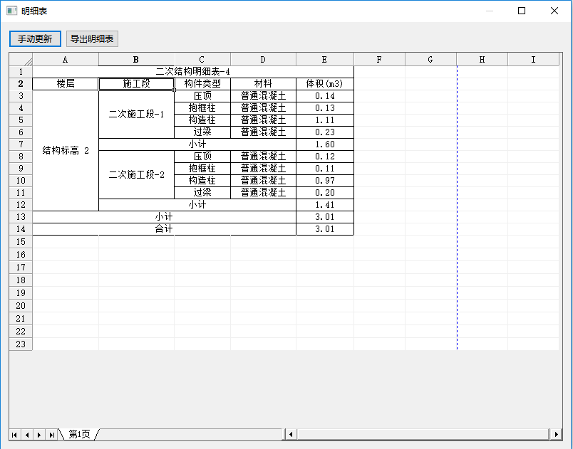
Task: Click the 二次施工段-1 cell
Action: tap(136, 114)
